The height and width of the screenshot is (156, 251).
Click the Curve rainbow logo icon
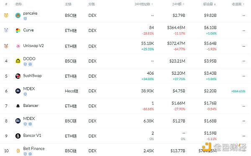tap(18, 30)
